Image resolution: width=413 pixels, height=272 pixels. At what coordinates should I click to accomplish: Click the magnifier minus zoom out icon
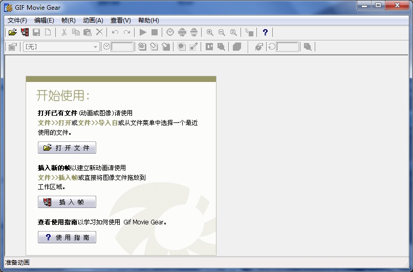[222, 32]
